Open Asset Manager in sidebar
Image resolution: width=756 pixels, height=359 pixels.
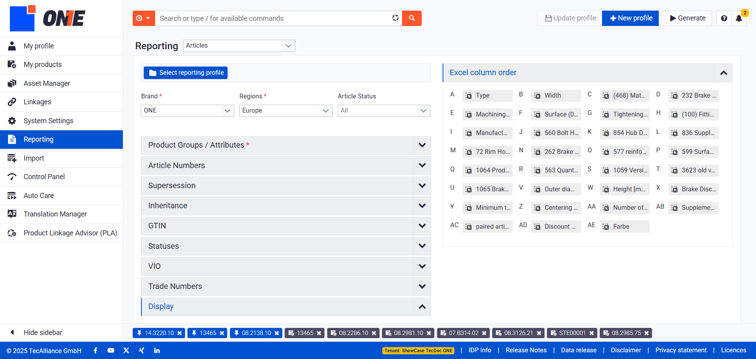pos(61,83)
